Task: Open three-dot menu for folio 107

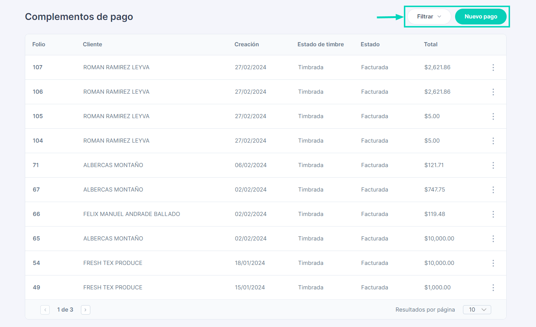Action: coord(493,67)
